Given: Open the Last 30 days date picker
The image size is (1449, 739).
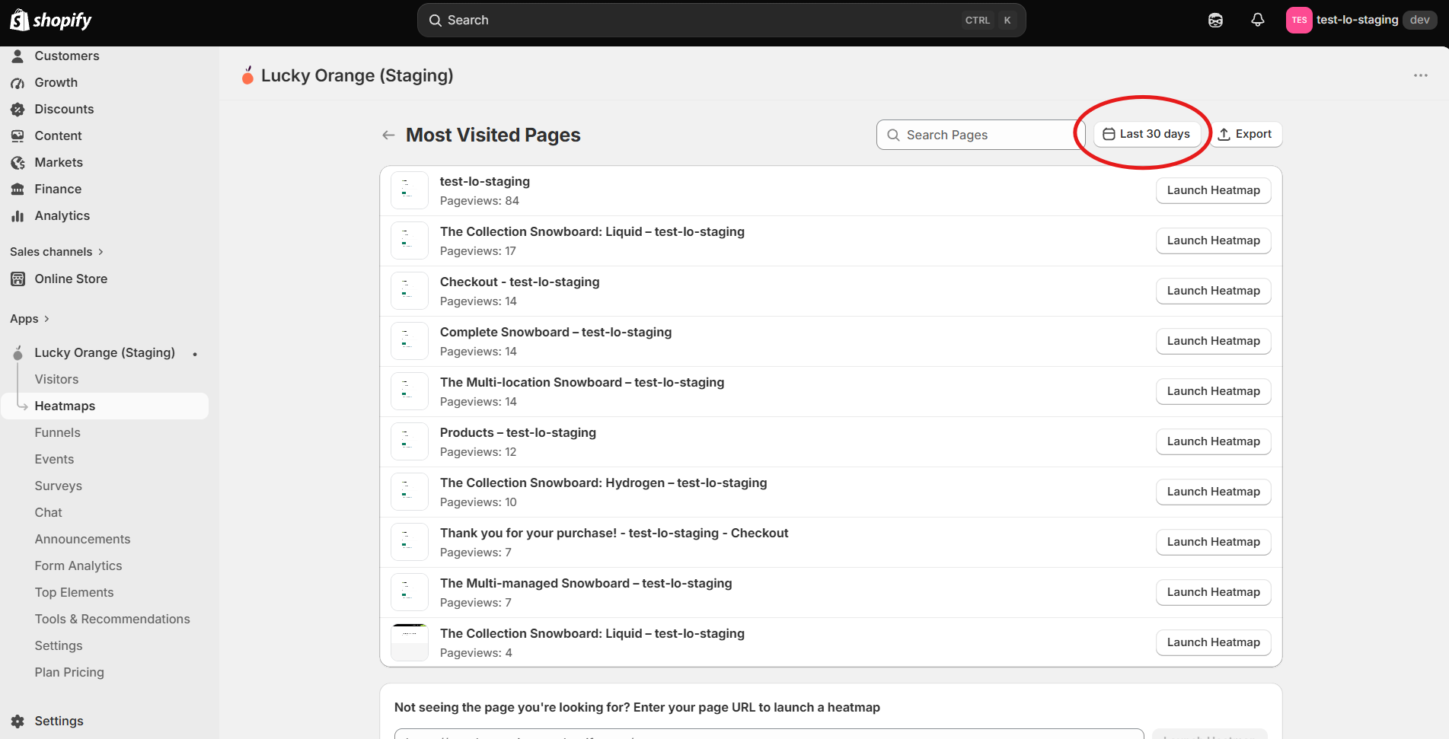Looking at the screenshot, I should [x=1147, y=134].
